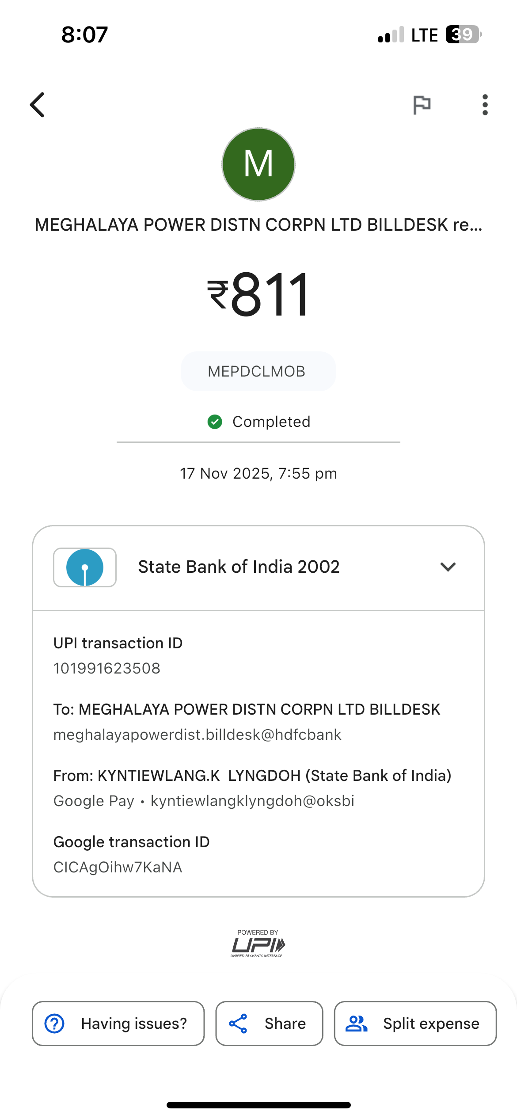This screenshot has width=517, height=1119.
Task: Tap the green M recipient avatar
Action: 258,164
